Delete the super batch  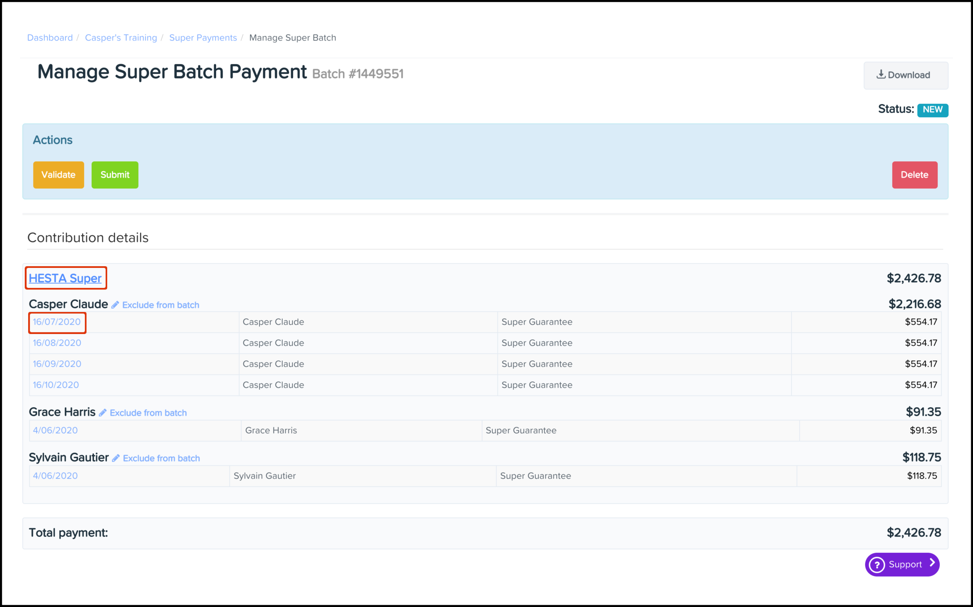click(x=914, y=175)
